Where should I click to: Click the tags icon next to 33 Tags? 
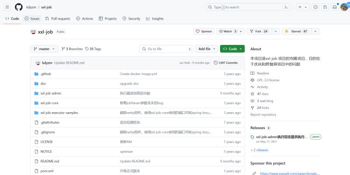click(87, 49)
